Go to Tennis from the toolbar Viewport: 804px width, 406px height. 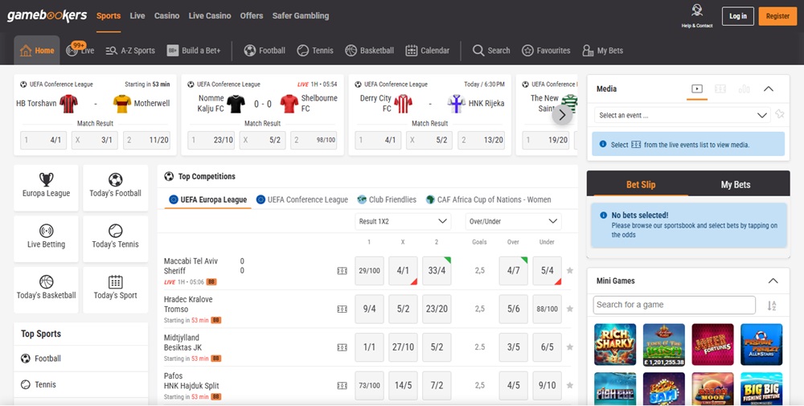click(x=315, y=50)
